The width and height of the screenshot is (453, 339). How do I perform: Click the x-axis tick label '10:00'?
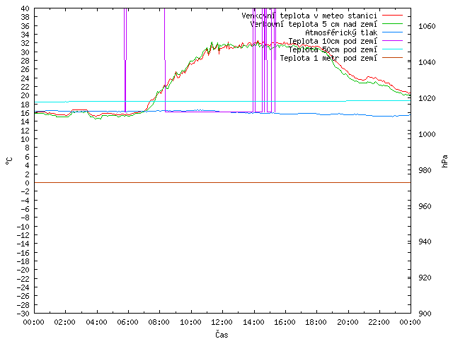pyautogui.click(x=190, y=322)
